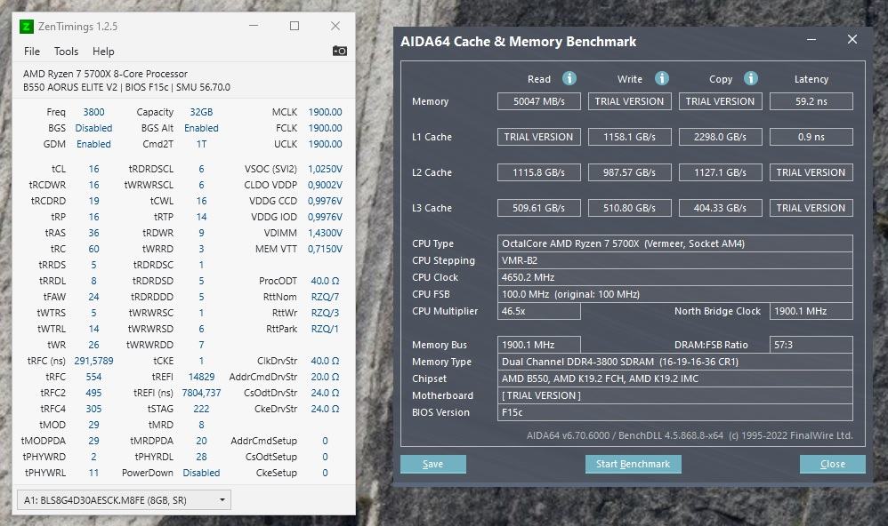
Task: Expand the A1 DIMM module dropdown
Action: click(x=124, y=500)
